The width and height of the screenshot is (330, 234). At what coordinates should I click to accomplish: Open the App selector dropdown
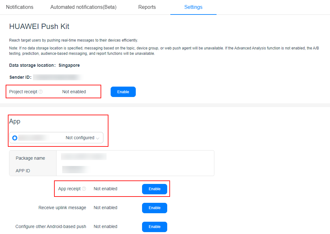click(56, 138)
